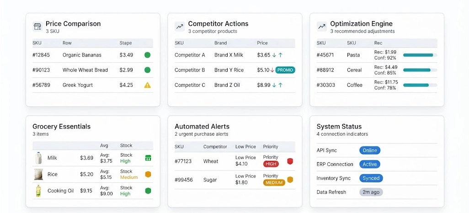Click SKU #45671 in Optimization Engine
Image resolution: width=469 pixels, height=213 pixels.
[x=326, y=55]
